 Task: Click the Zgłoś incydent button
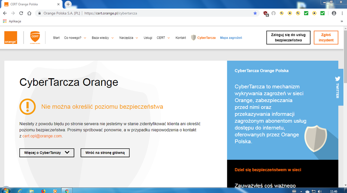pos(326,38)
